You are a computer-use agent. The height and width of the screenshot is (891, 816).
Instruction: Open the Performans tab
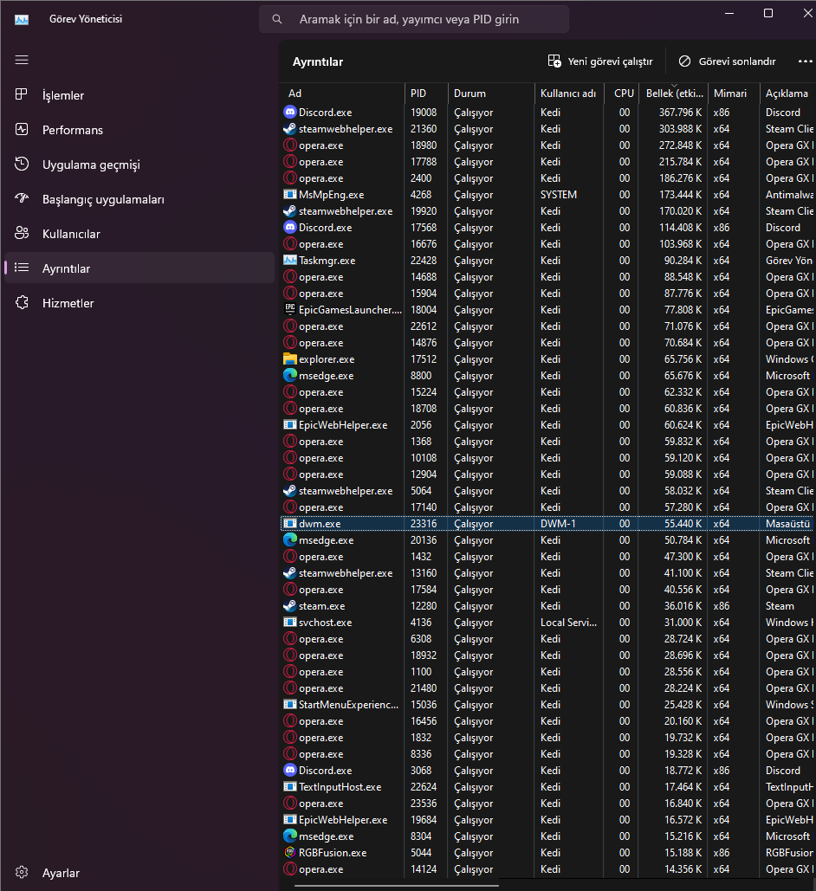139,130
